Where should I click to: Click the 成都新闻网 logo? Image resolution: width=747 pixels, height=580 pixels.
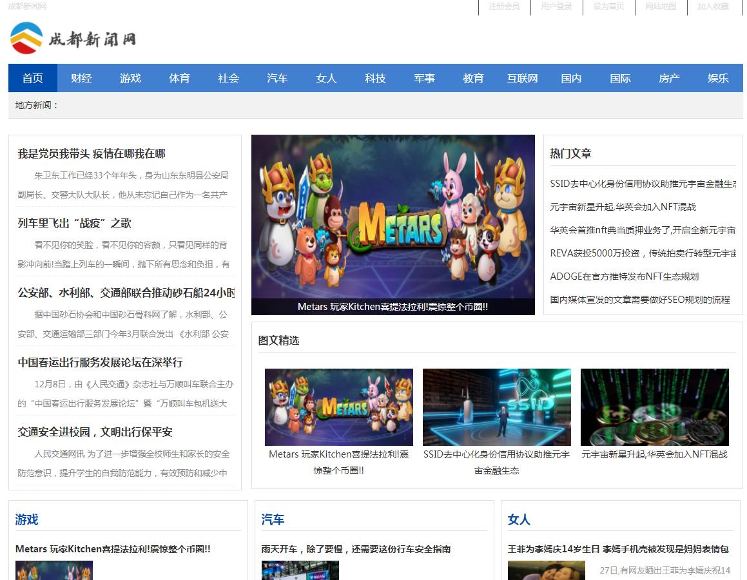pyautogui.click(x=73, y=38)
